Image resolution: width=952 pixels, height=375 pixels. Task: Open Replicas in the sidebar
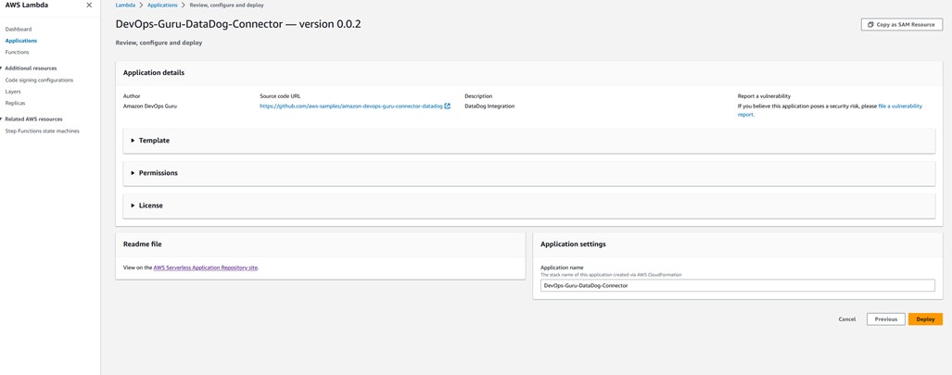tap(15, 103)
